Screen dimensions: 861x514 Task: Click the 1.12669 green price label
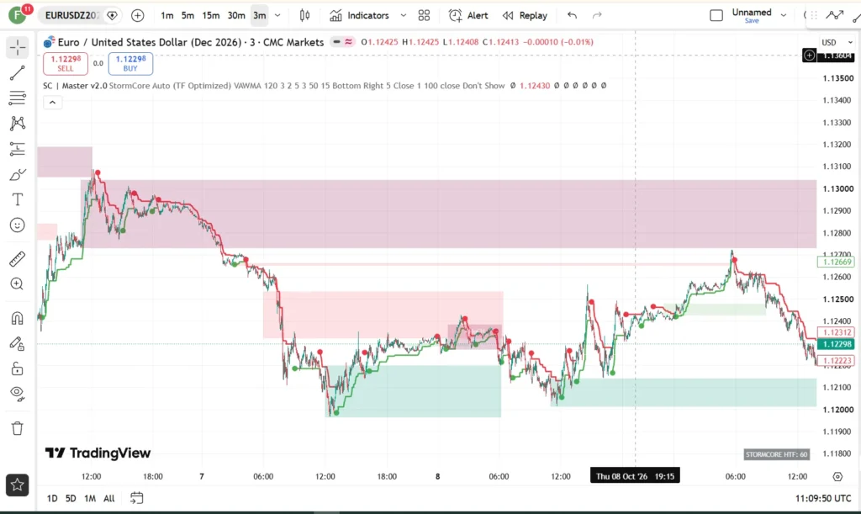pos(837,262)
